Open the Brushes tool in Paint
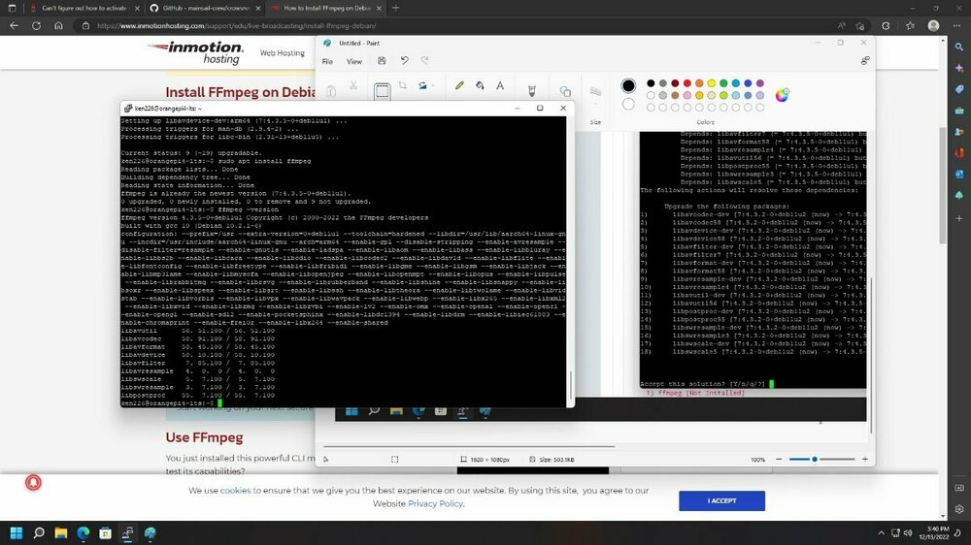971x545 pixels. coord(531,91)
